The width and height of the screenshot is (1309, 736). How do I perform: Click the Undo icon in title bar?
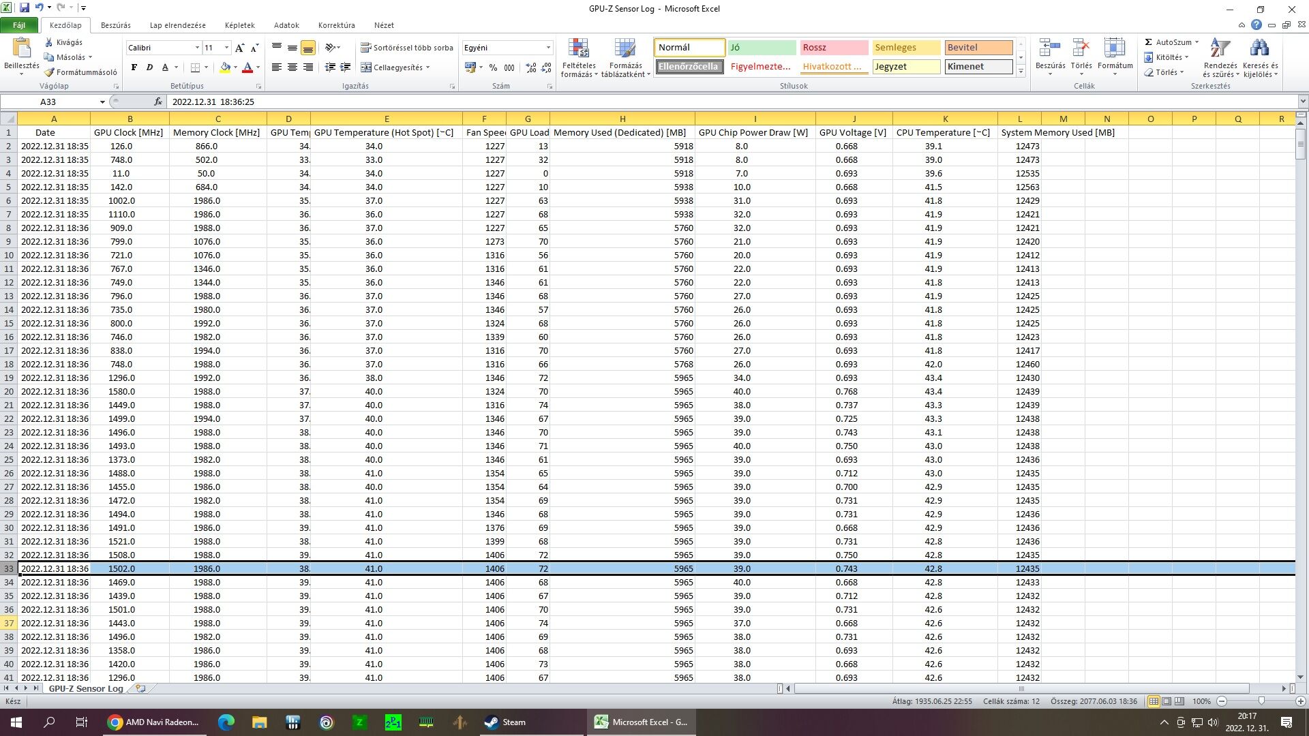pos(40,7)
